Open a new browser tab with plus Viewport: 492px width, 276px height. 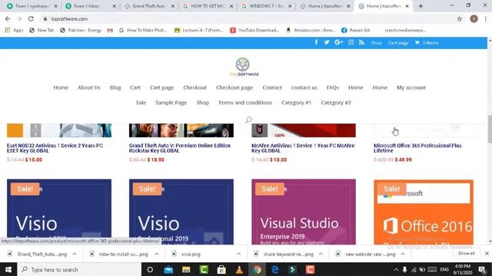[421, 6]
